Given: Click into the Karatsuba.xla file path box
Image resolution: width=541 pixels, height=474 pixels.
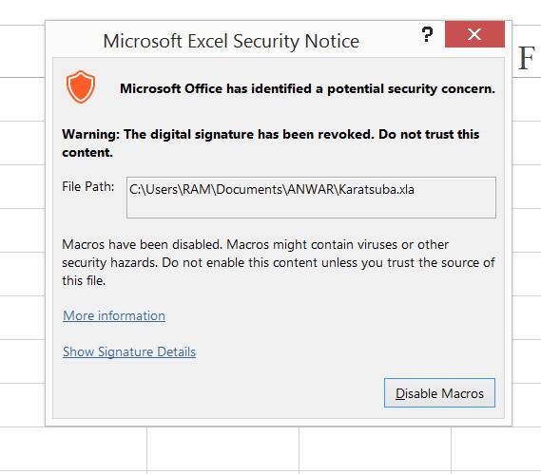Looking at the screenshot, I should [x=311, y=198].
